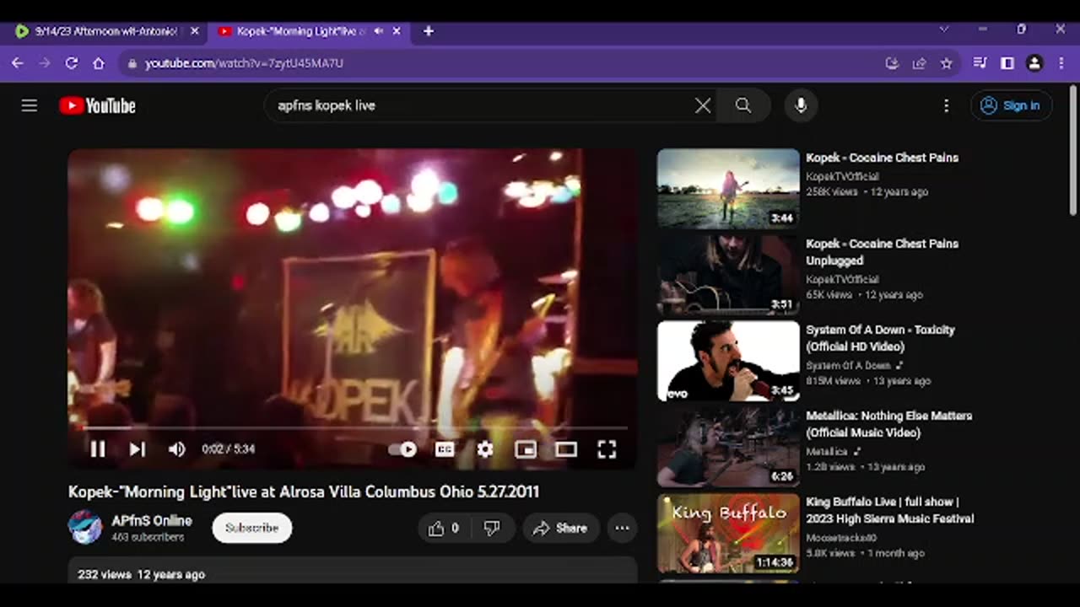
Task: Mute the Kopek tab audio icon
Action: coord(379,31)
